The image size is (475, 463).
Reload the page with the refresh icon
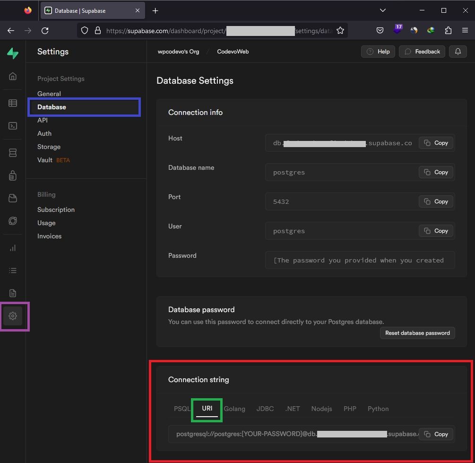tap(45, 31)
